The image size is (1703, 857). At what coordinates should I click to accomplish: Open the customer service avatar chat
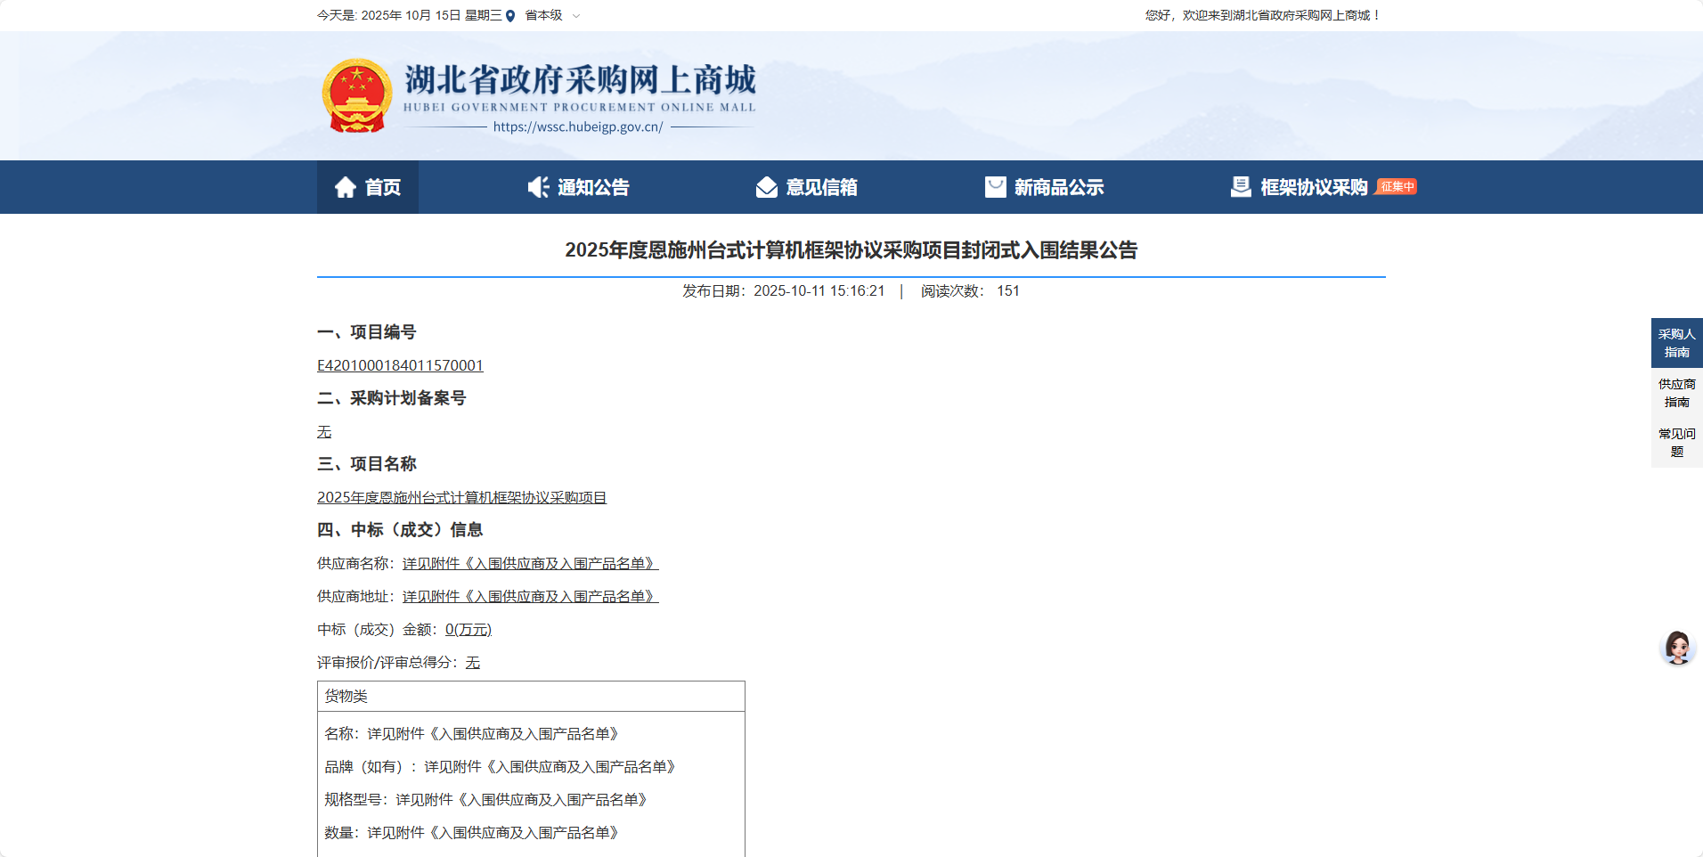pyautogui.click(x=1677, y=648)
